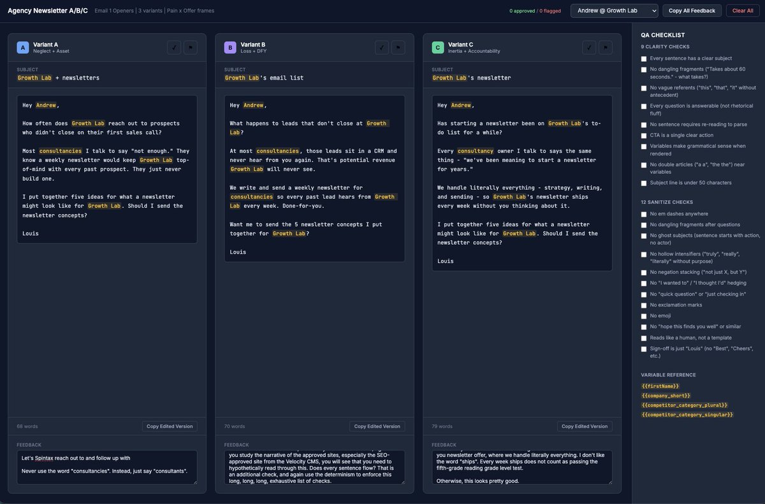Click the 'Neglect + Asset' label on Variant A
Screen dimensions: 765x504
click(51, 51)
